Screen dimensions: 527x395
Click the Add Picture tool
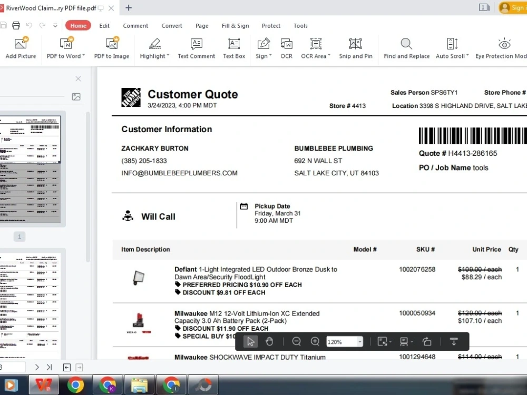[x=21, y=48]
